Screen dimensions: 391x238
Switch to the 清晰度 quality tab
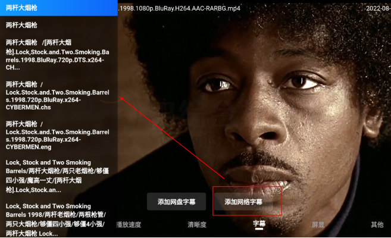coord(197,224)
